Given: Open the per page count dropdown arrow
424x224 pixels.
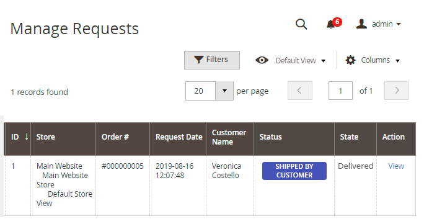Looking at the screenshot, I should tap(224, 91).
